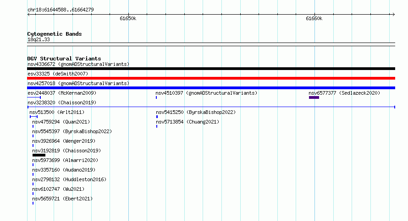The image size is (408, 221).
Task: Click the nsv513500 bracketed blue glyph
Action: [x=34, y=117]
